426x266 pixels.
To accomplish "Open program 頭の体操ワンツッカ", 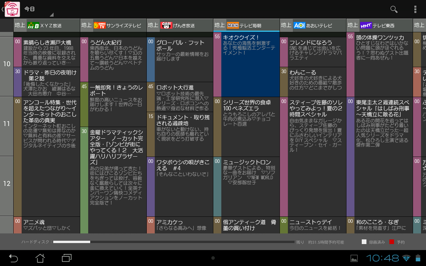I will coord(379,65).
